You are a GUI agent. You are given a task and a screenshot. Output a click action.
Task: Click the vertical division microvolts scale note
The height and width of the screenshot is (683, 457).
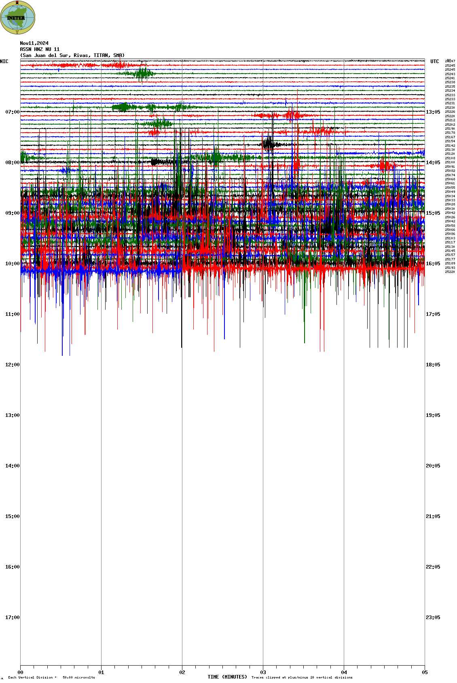coord(51,677)
